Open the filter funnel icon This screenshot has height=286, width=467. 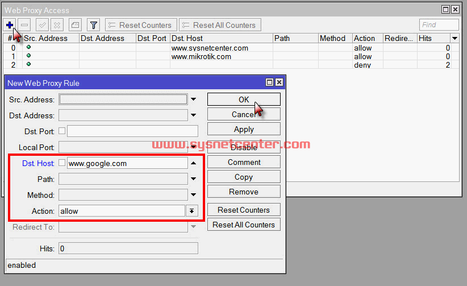(94, 25)
